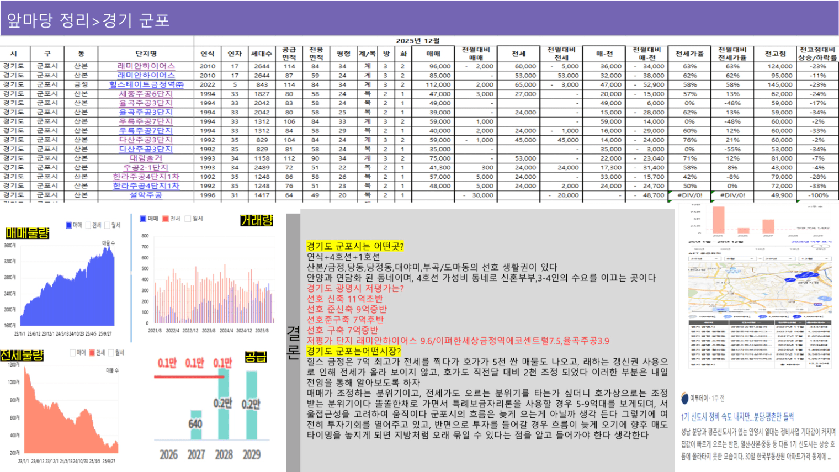Click the 2025년 이후 보기 link
The image size is (839, 472).
click(x=811, y=242)
